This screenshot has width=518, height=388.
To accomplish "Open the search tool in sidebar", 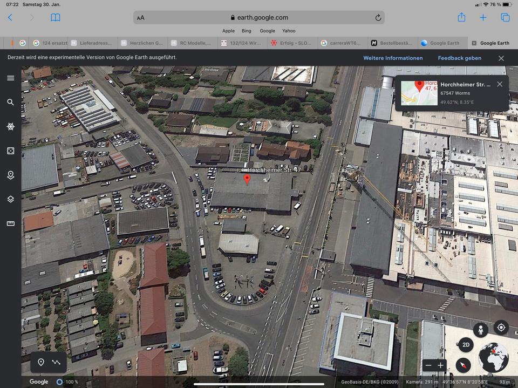I will [10, 102].
